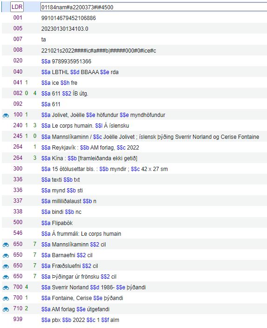Screen dimensions: 267x328
Task: Click AM forlag útgefandi entry in 710
Action: point(75,309)
